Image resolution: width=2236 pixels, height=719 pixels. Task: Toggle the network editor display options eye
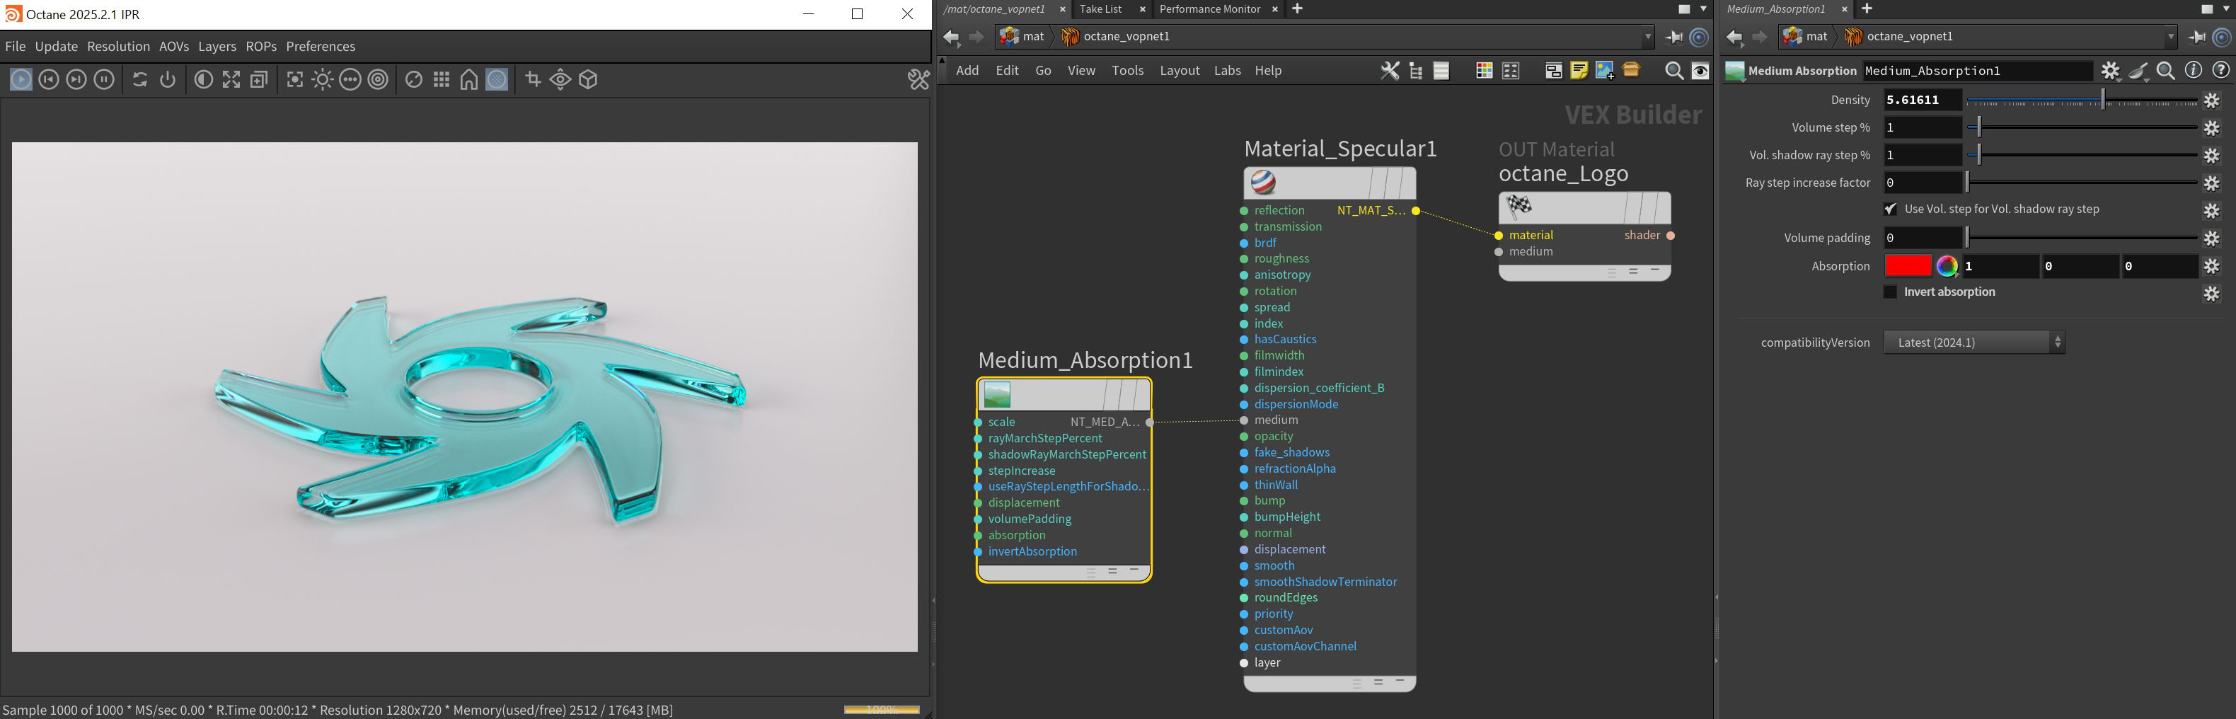coord(1700,71)
